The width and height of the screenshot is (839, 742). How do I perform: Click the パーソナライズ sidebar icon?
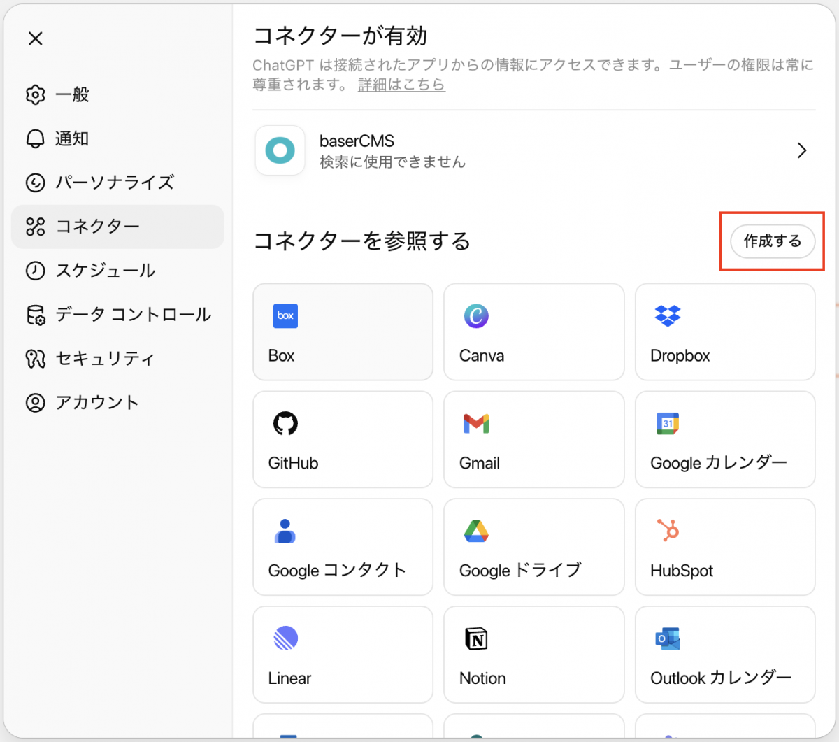35,183
